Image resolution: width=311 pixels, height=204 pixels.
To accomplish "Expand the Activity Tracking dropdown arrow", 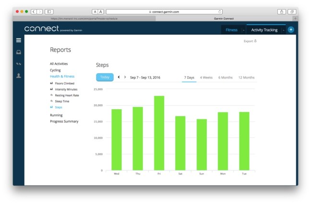I will pos(284,30).
